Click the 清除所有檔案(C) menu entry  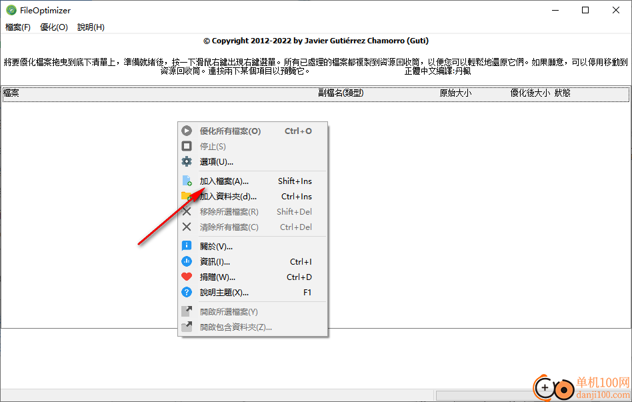[x=253, y=227]
